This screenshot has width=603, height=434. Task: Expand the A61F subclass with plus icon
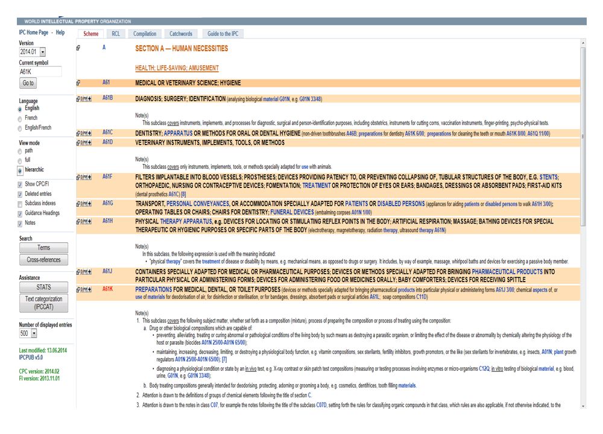90,177
